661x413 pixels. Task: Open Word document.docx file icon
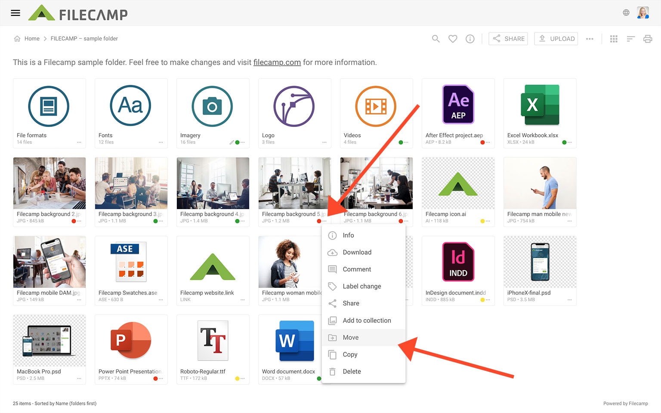click(x=295, y=340)
